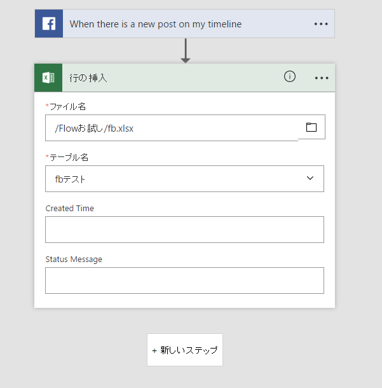Focus the Status Message input field

point(184,281)
